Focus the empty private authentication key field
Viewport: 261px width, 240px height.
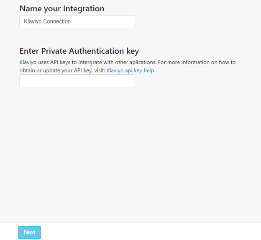coord(77,81)
